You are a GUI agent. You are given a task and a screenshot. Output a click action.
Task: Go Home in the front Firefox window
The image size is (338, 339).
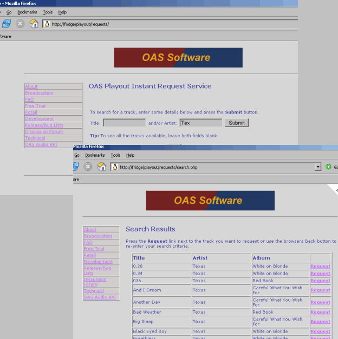102,167
